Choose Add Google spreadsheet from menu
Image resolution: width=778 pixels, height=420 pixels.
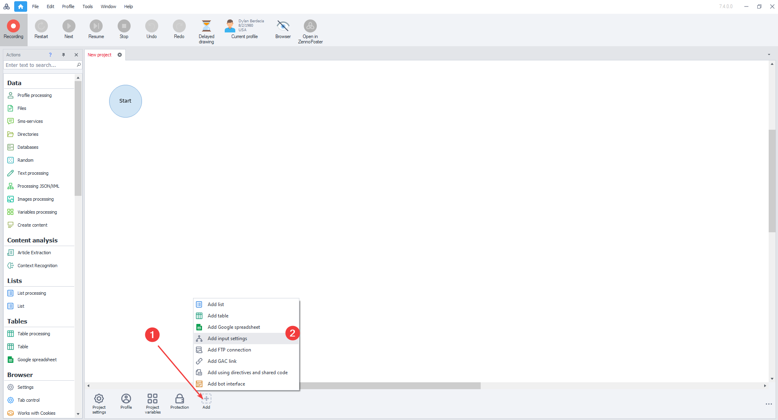click(234, 327)
